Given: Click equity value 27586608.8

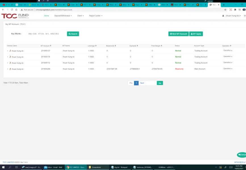Looking at the screenshot, I should point(135,69).
